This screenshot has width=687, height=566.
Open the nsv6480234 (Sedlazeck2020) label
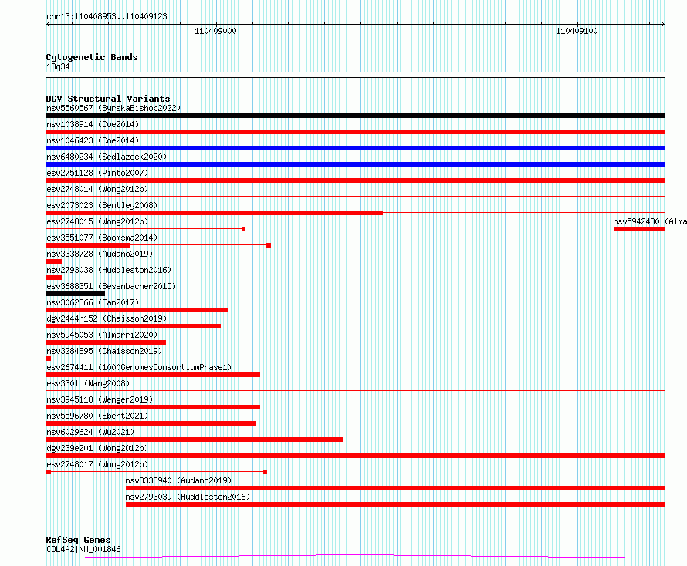[x=107, y=157]
